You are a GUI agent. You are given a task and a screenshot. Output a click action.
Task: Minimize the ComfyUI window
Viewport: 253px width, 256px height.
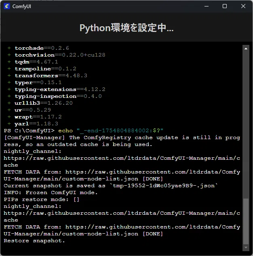[x=207, y=6]
